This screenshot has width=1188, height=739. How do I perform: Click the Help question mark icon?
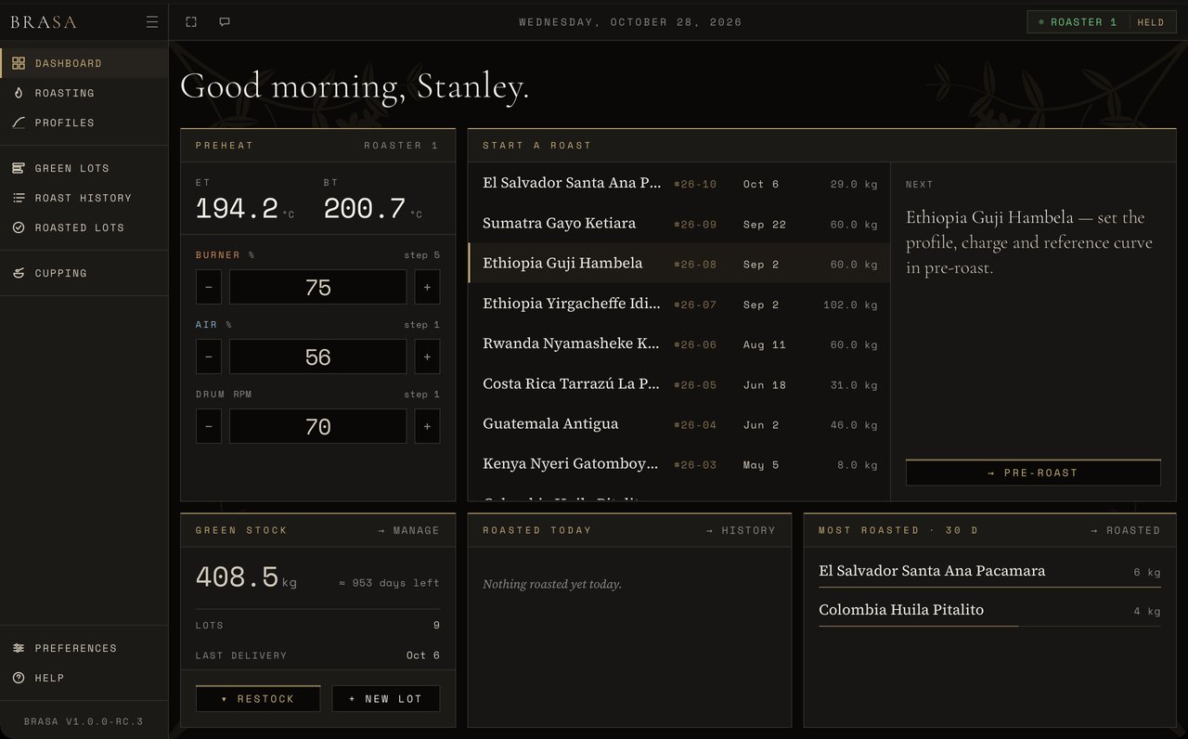pos(19,678)
